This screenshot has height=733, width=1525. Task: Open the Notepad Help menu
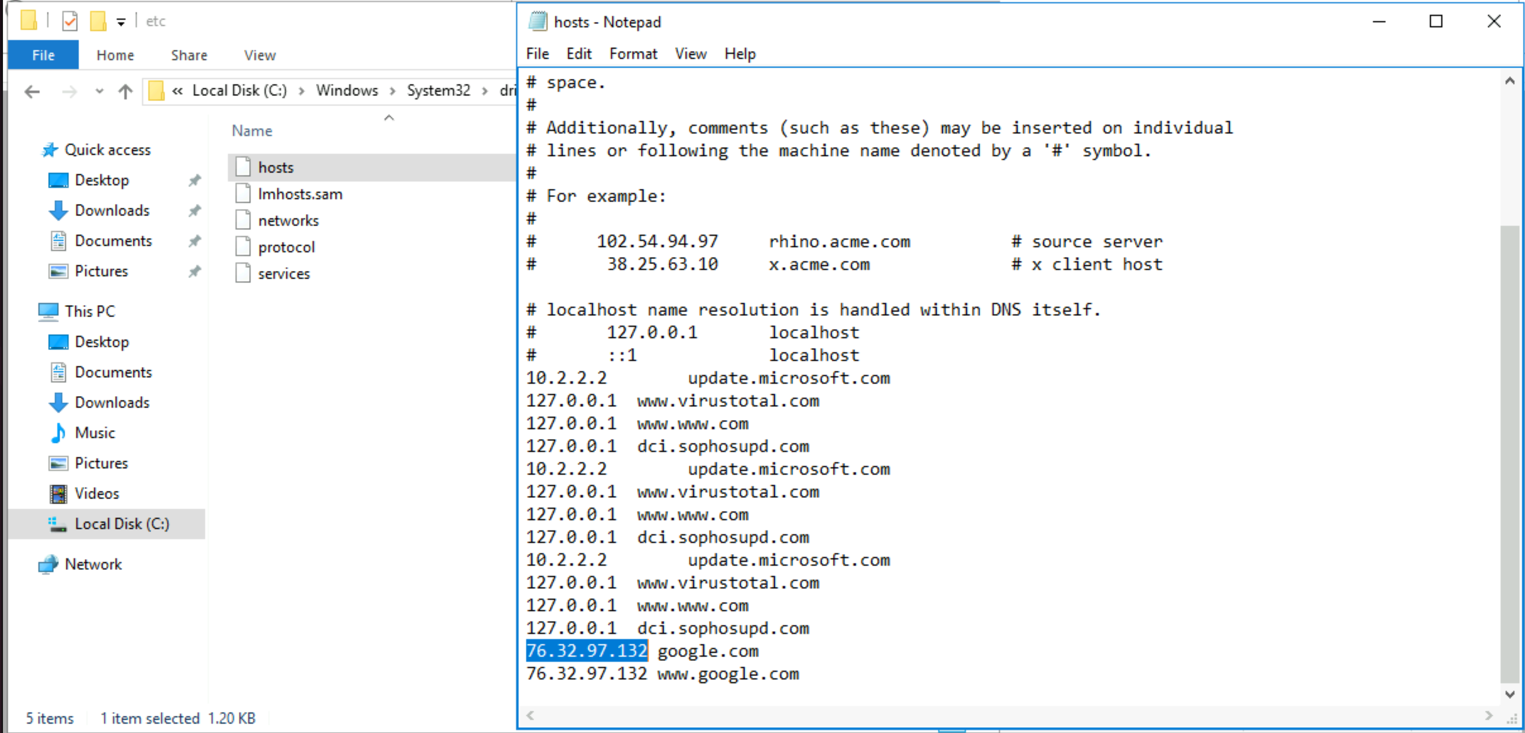point(740,54)
